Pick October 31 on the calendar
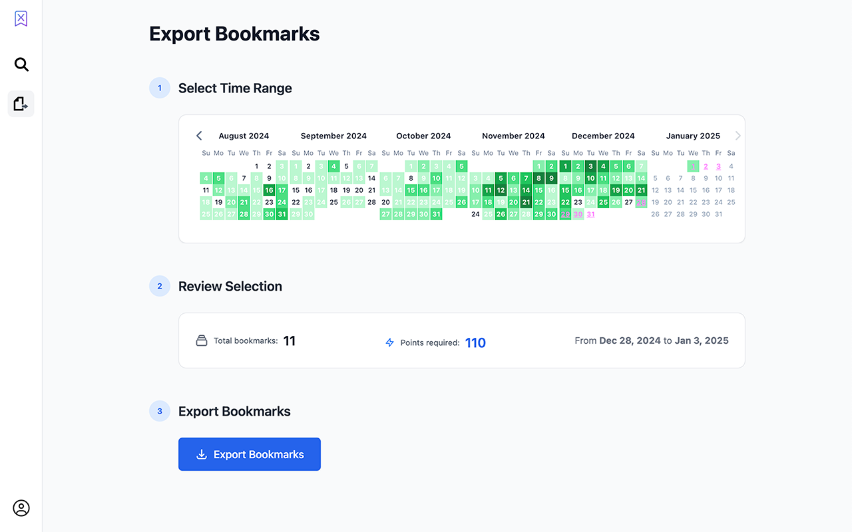The width and height of the screenshot is (852, 532). pos(436,214)
